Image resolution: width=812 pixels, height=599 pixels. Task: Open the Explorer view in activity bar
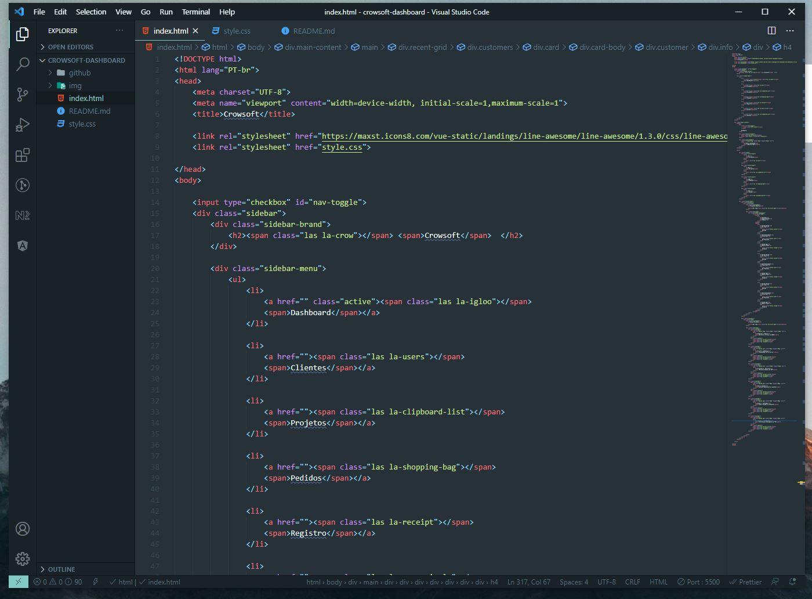point(23,34)
